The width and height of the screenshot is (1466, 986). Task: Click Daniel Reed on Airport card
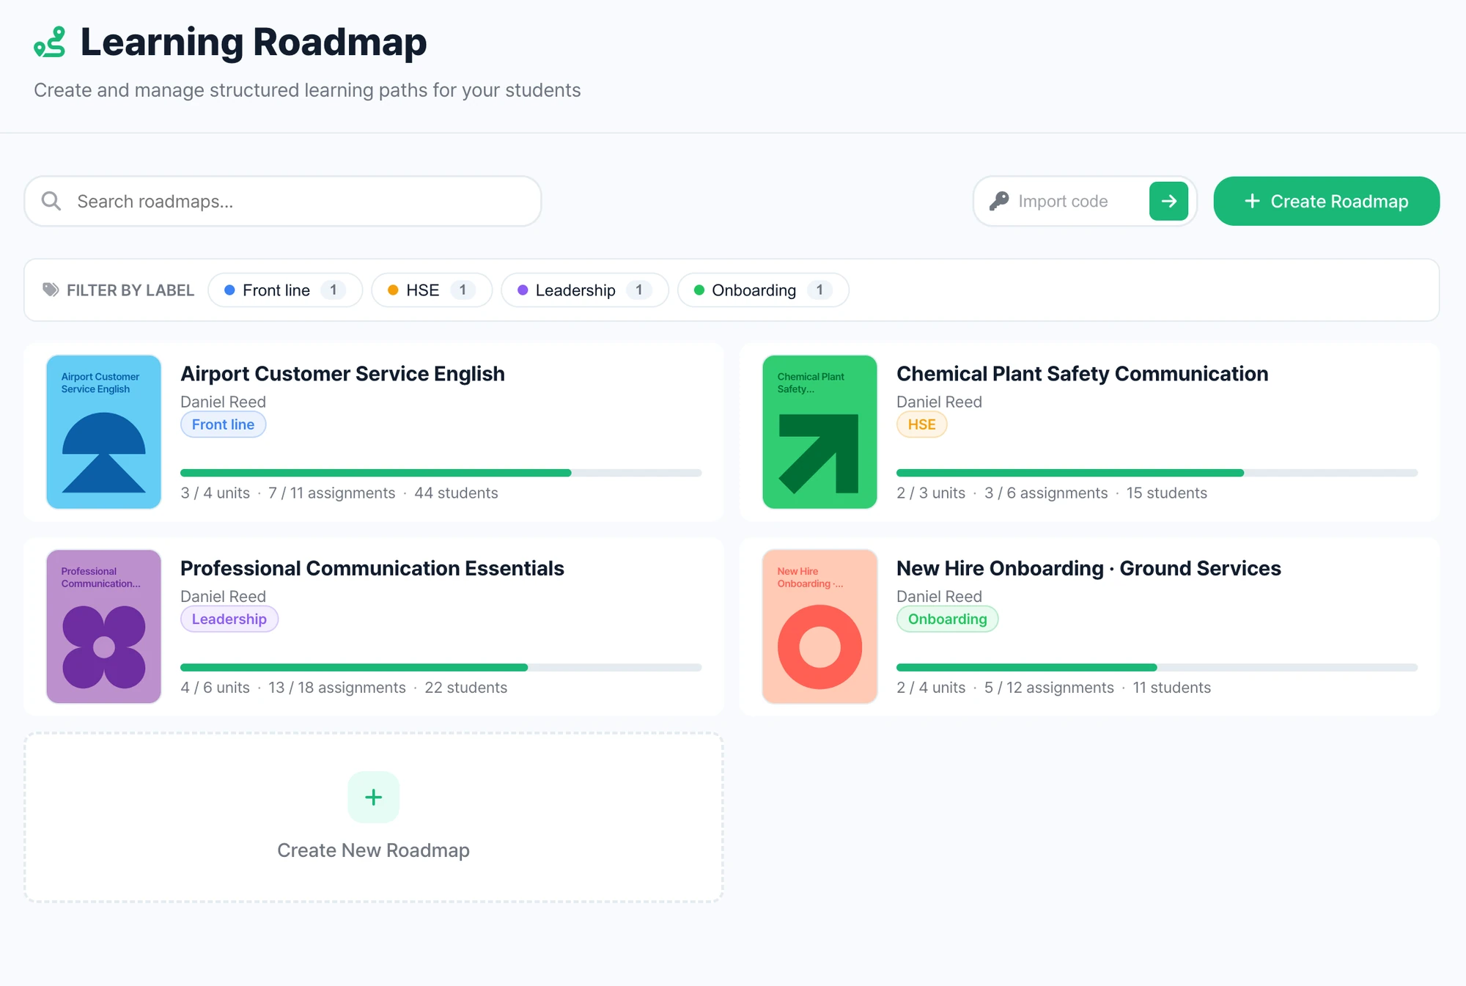223,402
